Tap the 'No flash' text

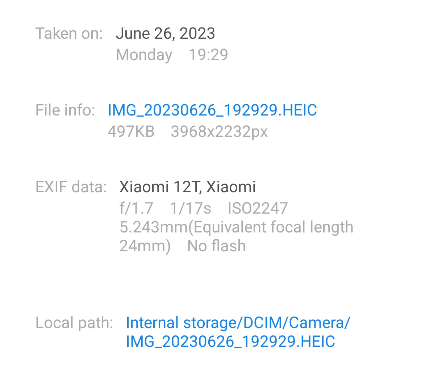coord(216,246)
